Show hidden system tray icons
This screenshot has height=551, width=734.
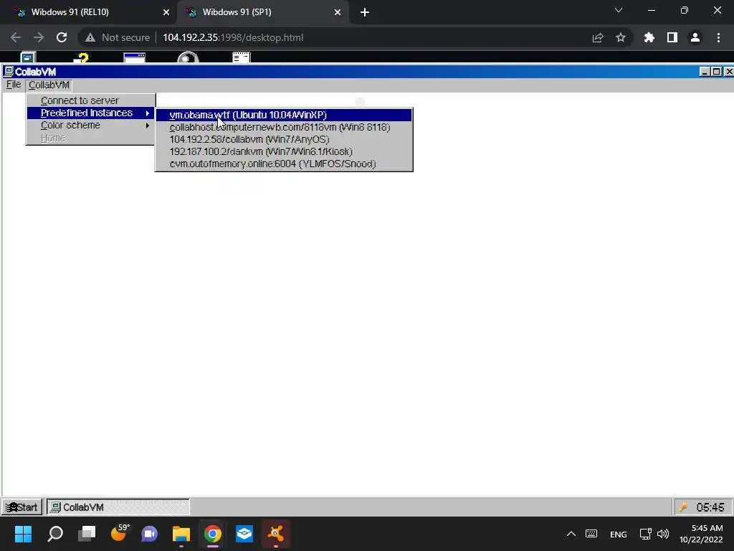tap(571, 534)
